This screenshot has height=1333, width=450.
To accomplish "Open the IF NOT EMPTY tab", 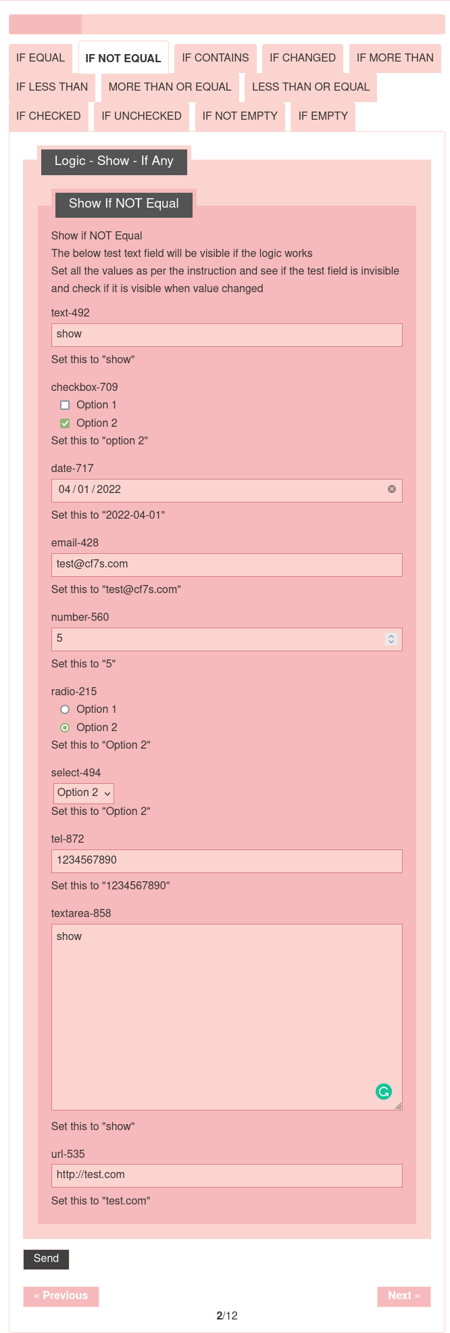I will coord(240,116).
